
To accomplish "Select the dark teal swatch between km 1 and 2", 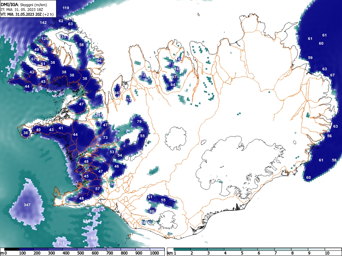I will click(x=182, y=249).
